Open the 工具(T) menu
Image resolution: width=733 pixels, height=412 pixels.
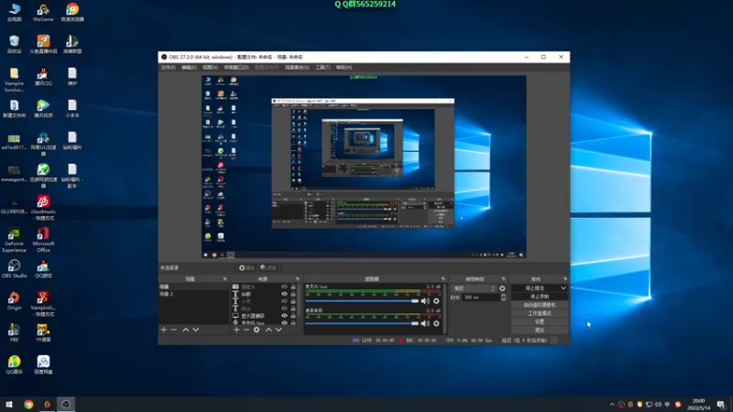[x=323, y=67]
